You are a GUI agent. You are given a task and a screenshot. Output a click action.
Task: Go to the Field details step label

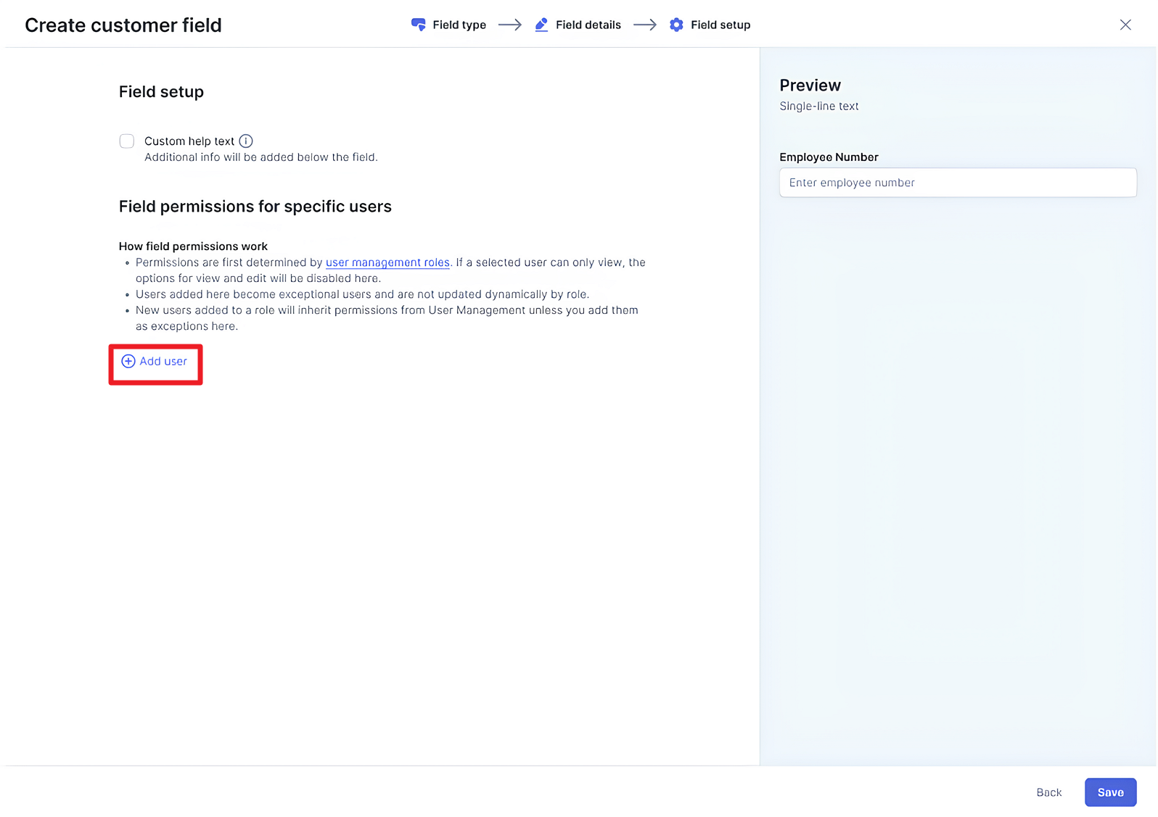588,25
